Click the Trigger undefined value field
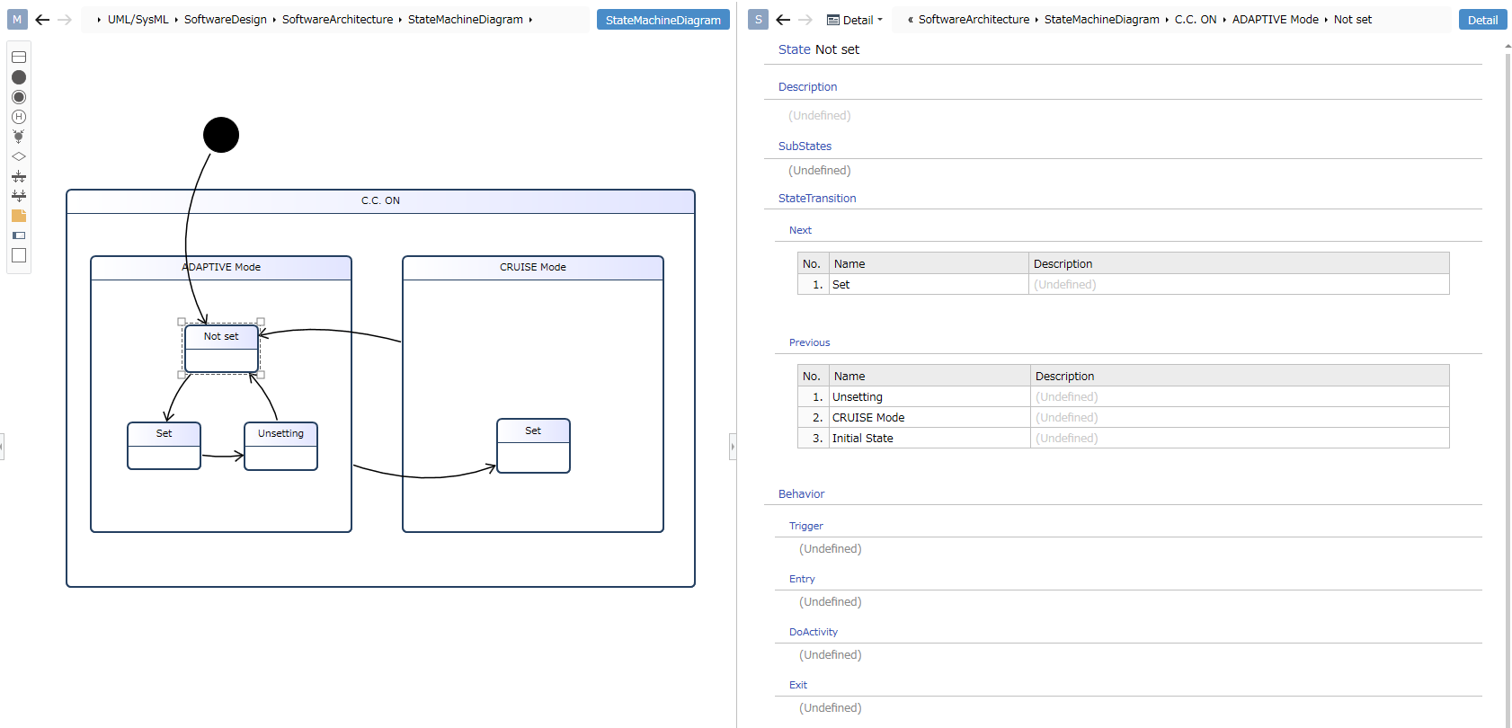1512x728 pixels. (x=831, y=549)
